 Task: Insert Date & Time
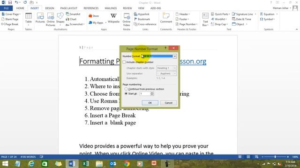click(241, 19)
